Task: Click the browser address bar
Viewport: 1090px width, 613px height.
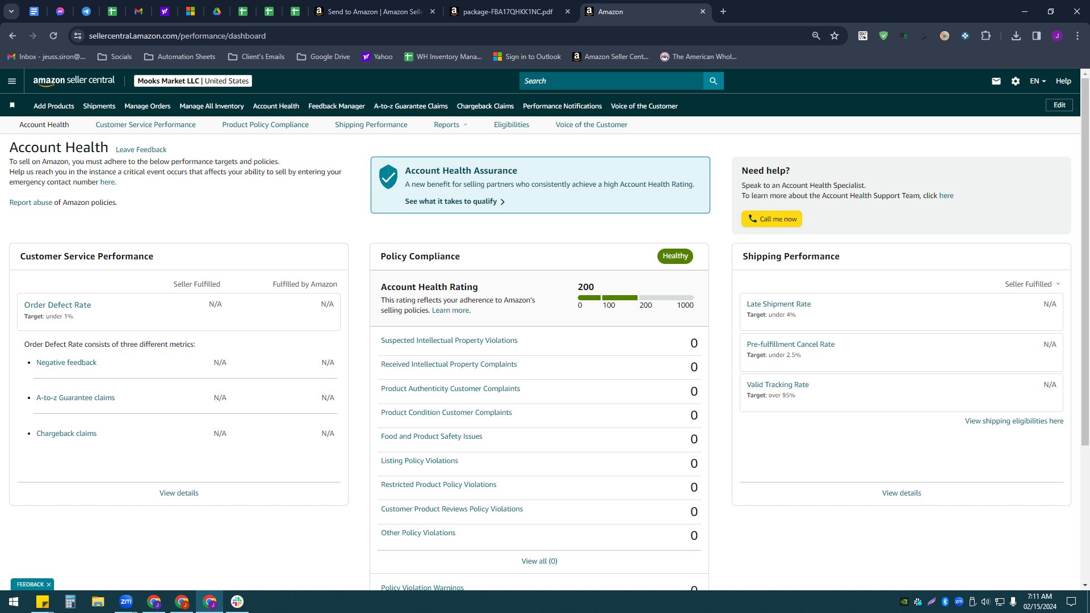Action: tap(443, 36)
